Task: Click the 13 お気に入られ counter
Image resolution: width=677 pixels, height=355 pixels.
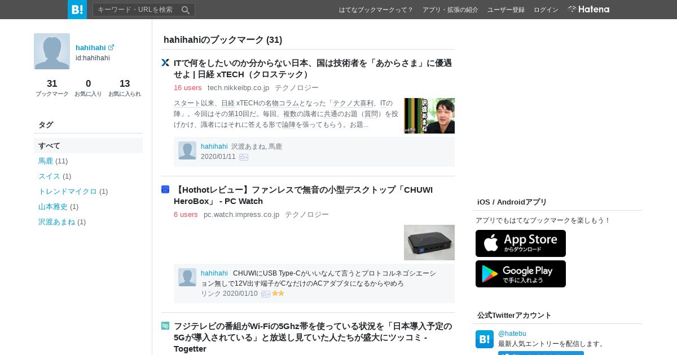Action: pyautogui.click(x=125, y=88)
